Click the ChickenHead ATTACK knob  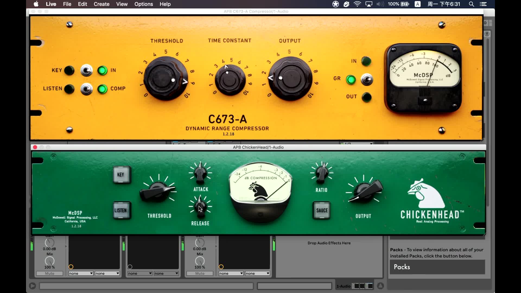click(x=200, y=173)
